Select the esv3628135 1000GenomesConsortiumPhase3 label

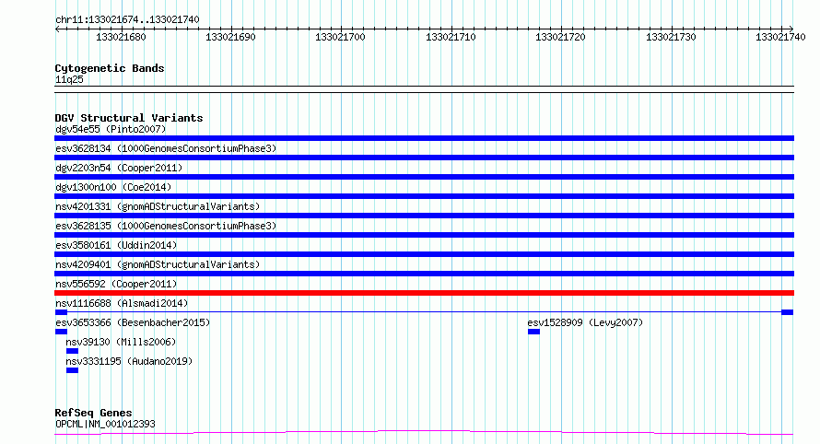pos(166,226)
